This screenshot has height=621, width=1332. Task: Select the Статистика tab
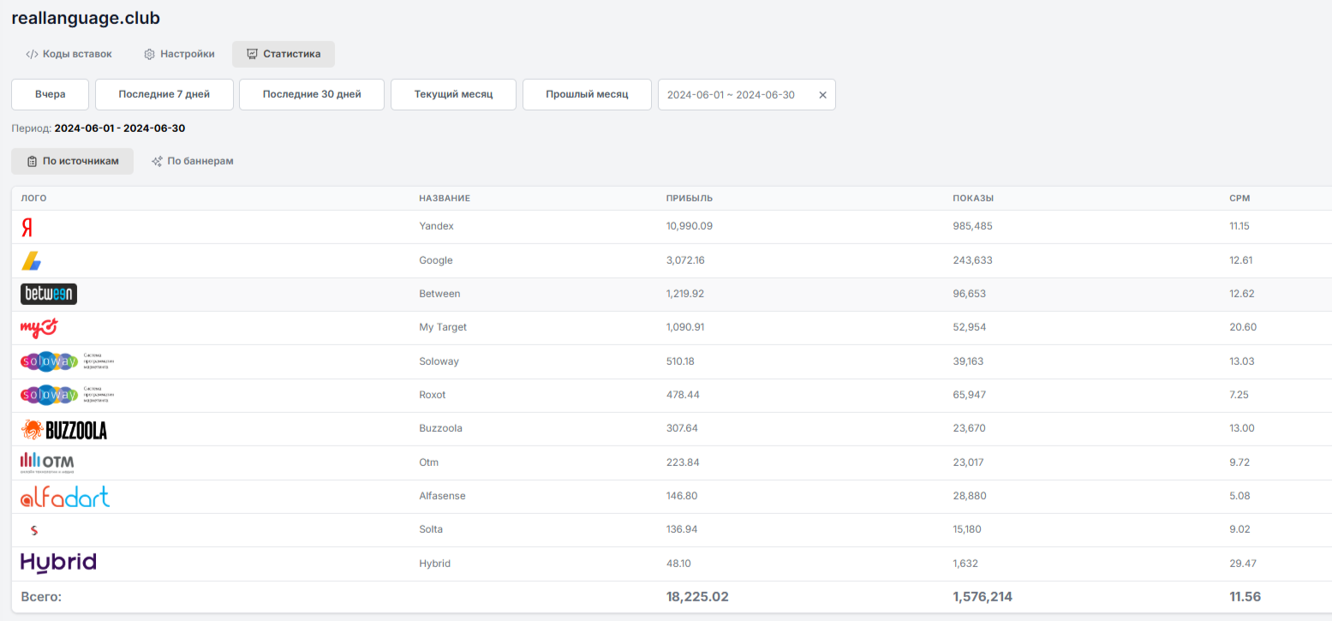click(x=284, y=54)
